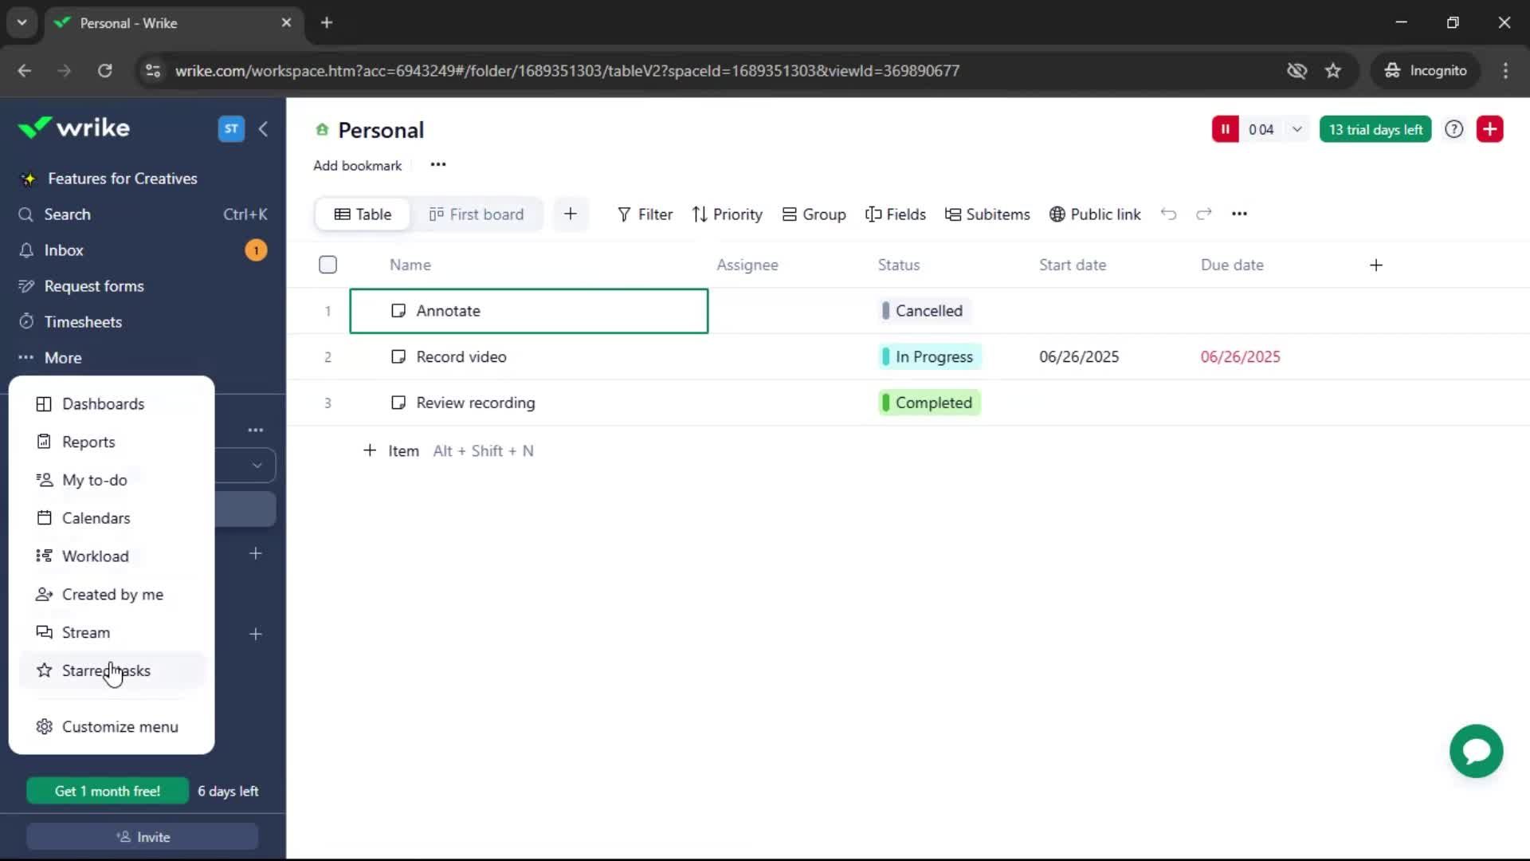Open Customize menu

coord(120,727)
